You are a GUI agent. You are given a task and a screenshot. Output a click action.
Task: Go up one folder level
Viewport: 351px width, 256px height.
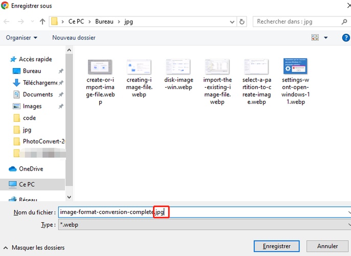pyautogui.click(x=42, y=22)
